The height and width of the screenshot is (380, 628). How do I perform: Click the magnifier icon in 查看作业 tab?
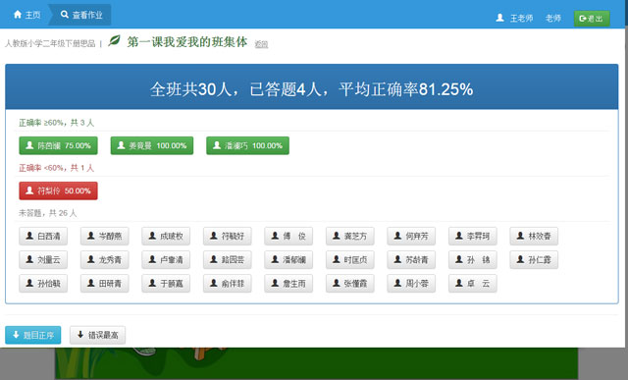(x=65, y=15)
